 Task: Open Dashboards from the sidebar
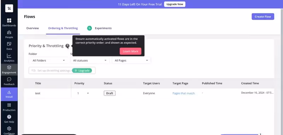pyautogui.click(x=9, y=22)
